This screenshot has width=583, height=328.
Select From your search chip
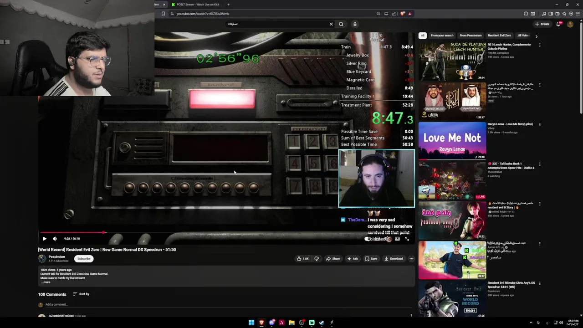[442, 36]
